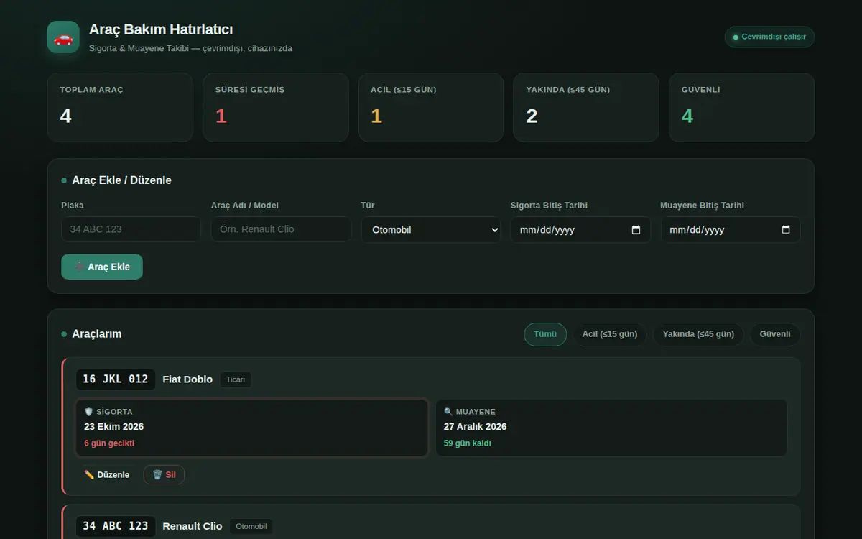The height and width of the screenshot is (539, 862).
Task: Click the 27 Aralık 2026 inspection date
Action: tap(475, 427)
